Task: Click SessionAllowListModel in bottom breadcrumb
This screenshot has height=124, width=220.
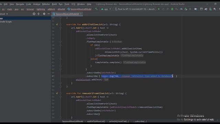Action: coord(73,121)
